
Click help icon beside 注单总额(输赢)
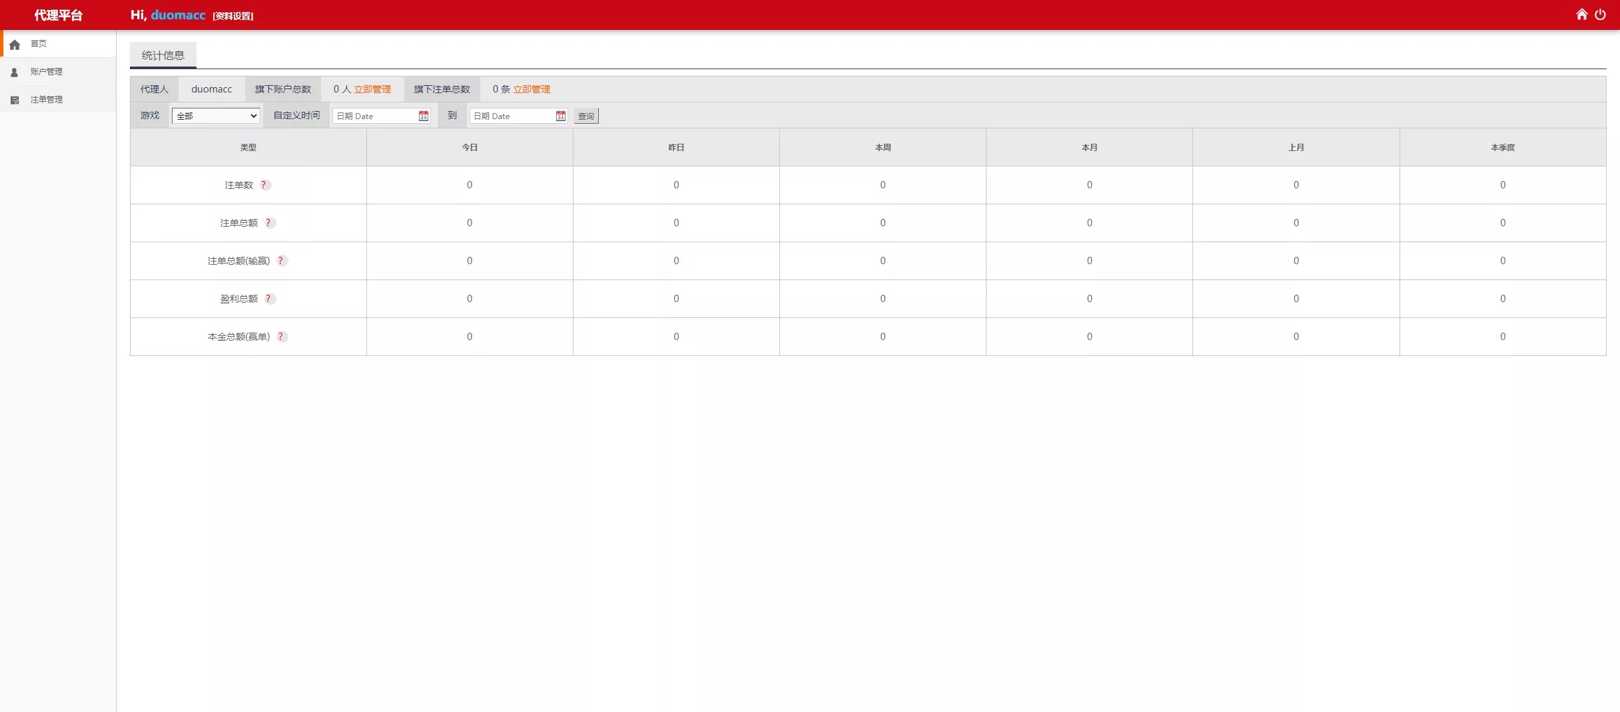[x=281, y=261]
